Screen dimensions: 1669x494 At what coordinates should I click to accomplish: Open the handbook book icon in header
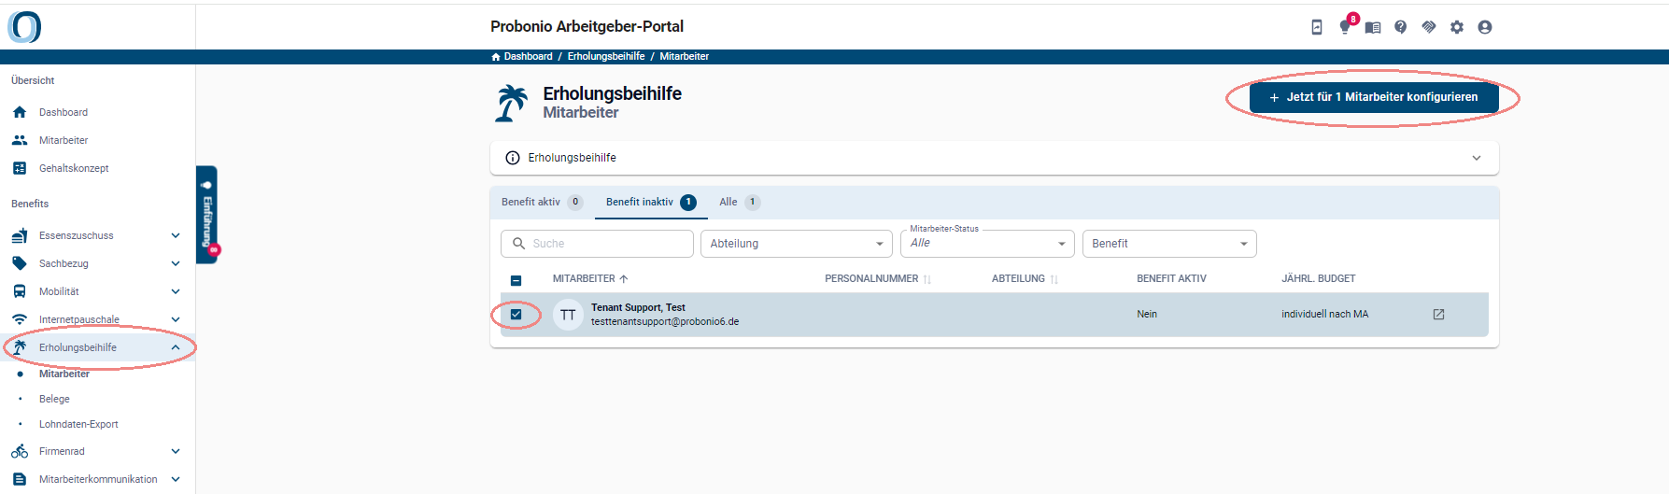(1373, 27)
